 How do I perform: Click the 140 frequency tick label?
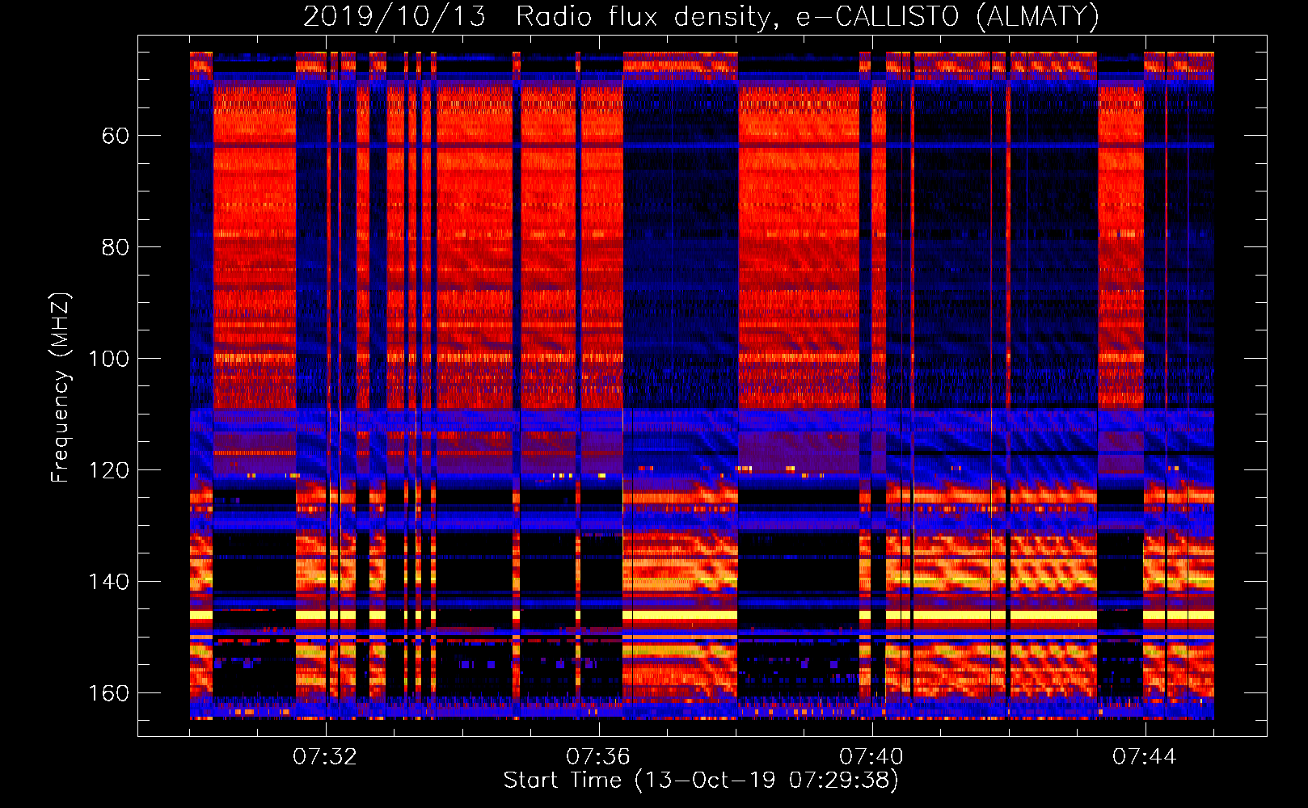tap(109, 582)
